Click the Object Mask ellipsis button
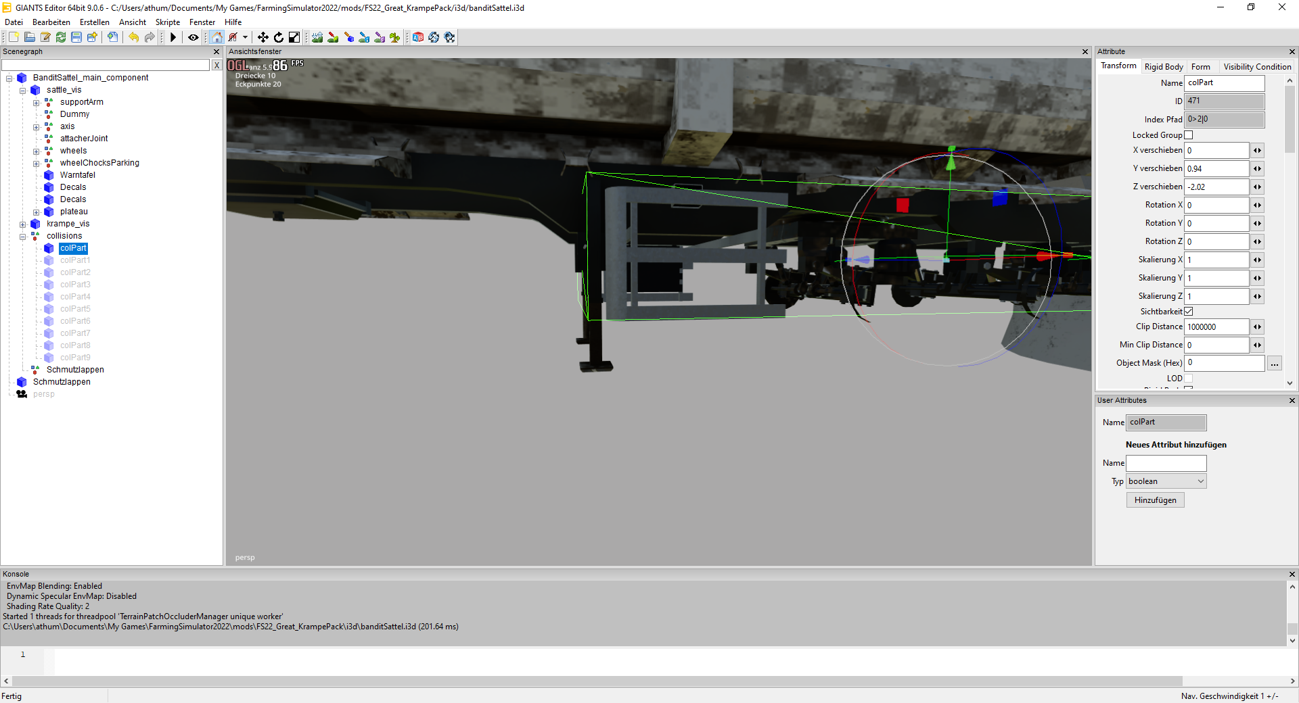This screenshot has height=703, width=1299. (x=1275, y=364)
